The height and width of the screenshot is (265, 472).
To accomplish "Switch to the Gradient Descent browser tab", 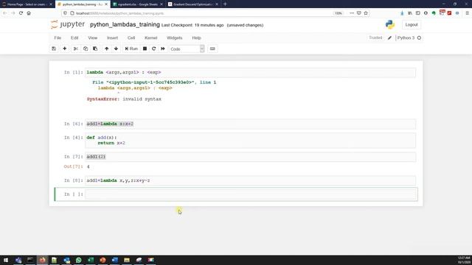I will click(x=193, y=4).
